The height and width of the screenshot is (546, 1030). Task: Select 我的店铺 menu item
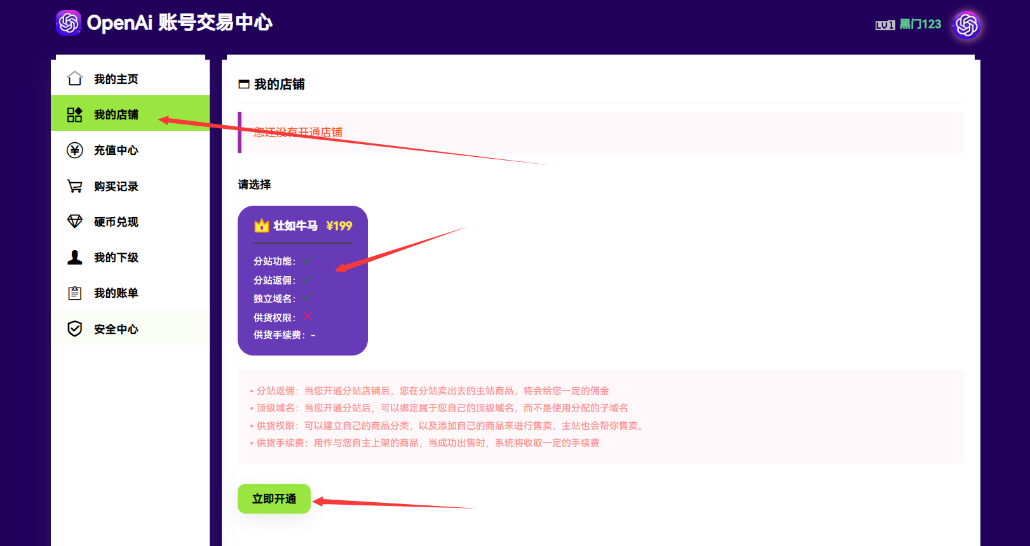click(130, 113)
